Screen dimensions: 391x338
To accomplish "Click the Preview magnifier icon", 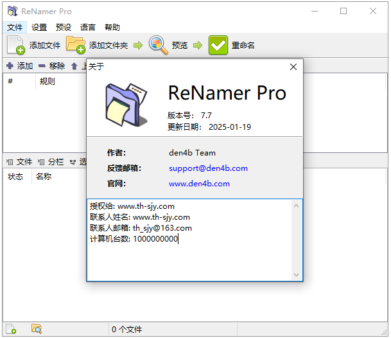I will pos(159,45).
